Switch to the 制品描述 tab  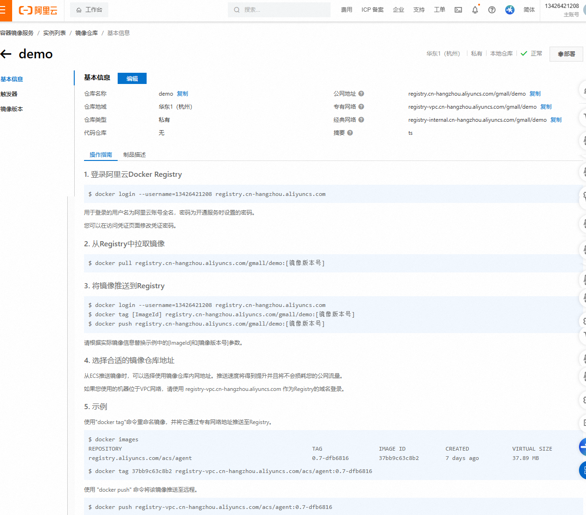tap(134, 155)
